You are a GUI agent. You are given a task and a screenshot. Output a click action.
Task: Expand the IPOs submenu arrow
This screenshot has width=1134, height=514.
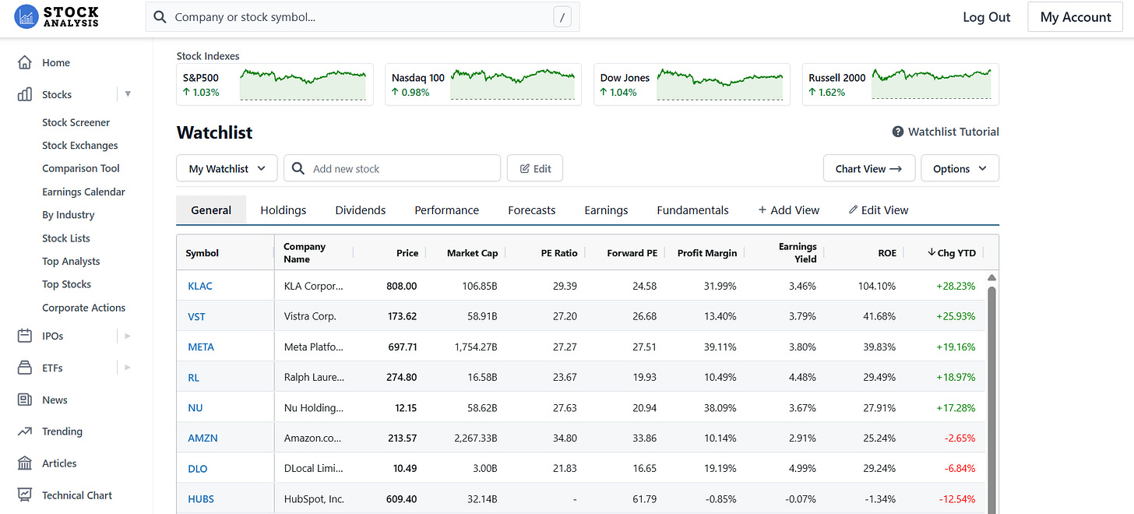128,336
